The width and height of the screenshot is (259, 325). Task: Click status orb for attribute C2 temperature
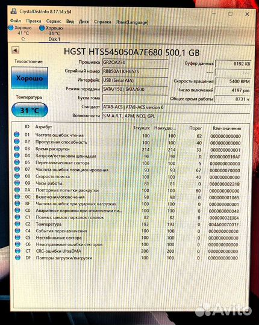click(17, 224)
